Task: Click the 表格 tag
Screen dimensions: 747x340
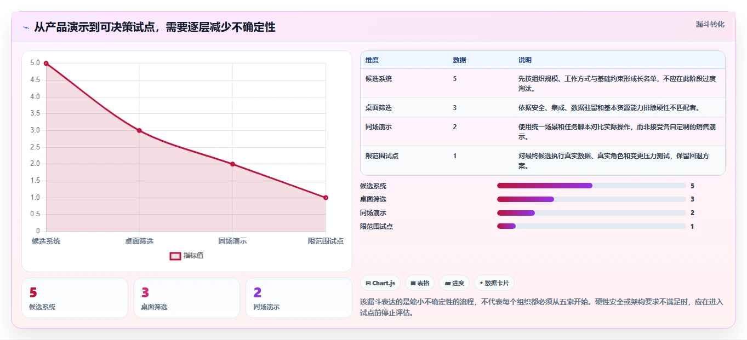Action: click(x=420, y=283)
